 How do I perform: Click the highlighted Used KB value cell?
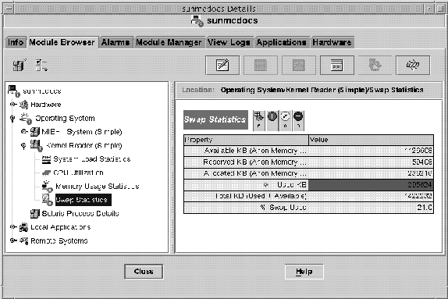click(x=371, y=185)
